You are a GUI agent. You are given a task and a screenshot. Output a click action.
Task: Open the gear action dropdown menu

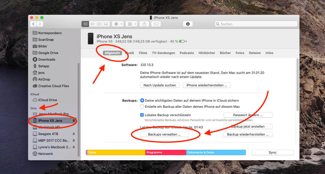click(x=118, y=24)
